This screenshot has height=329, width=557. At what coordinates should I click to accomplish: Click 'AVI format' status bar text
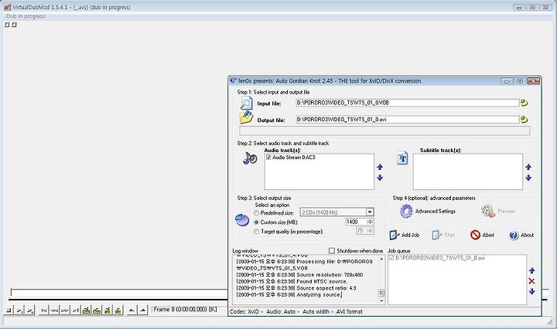point(350,312)
